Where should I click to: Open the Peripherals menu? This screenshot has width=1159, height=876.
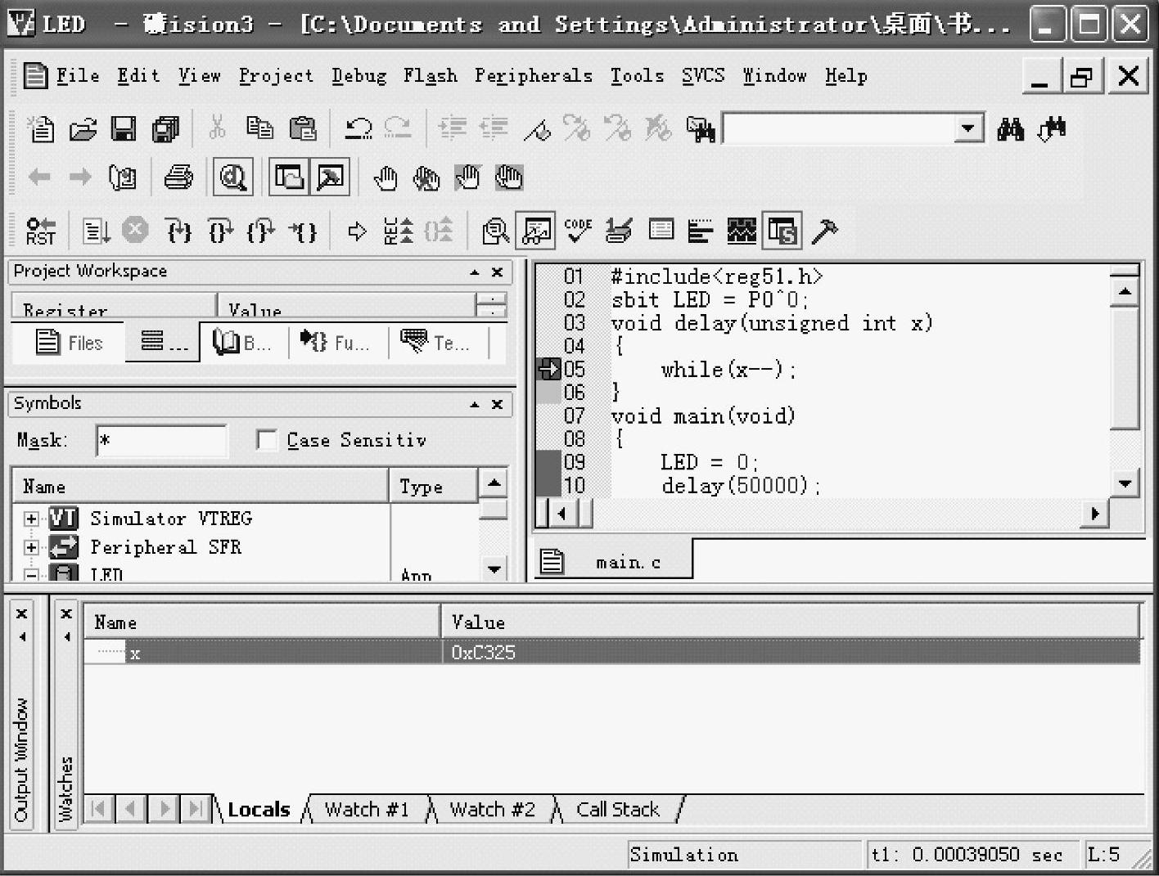pos(534,76)
